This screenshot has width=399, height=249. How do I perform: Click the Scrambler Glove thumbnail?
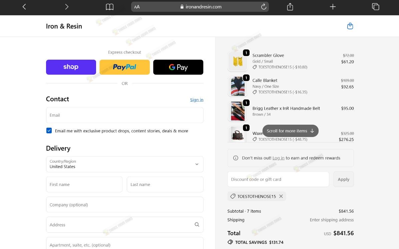238,61
